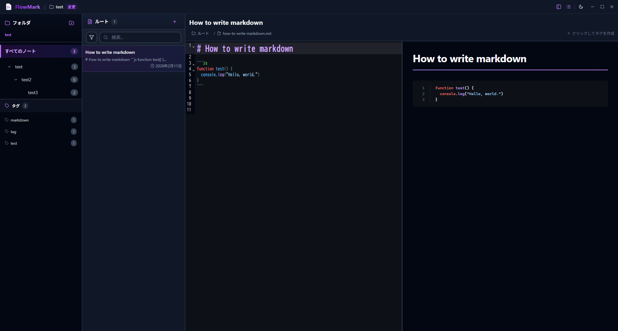This screenshot has height=331, width=618.
Task: Fold the js code block on line 3
Action: click(193, 64)
